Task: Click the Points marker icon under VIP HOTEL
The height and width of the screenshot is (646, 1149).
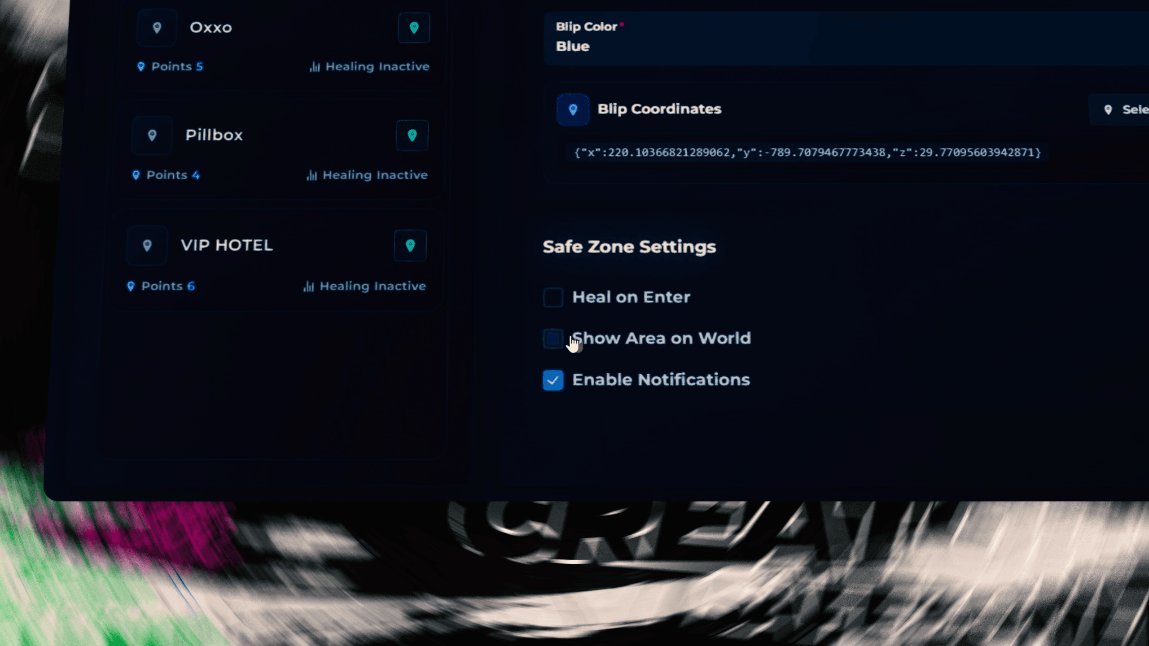Action: coord(131,286)
